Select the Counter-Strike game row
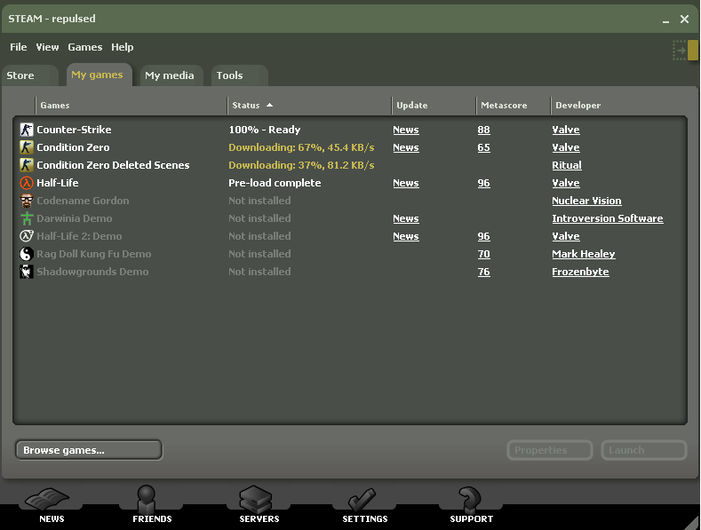The image size is (701, 530). pyautogui.click(x=350, y=130)
